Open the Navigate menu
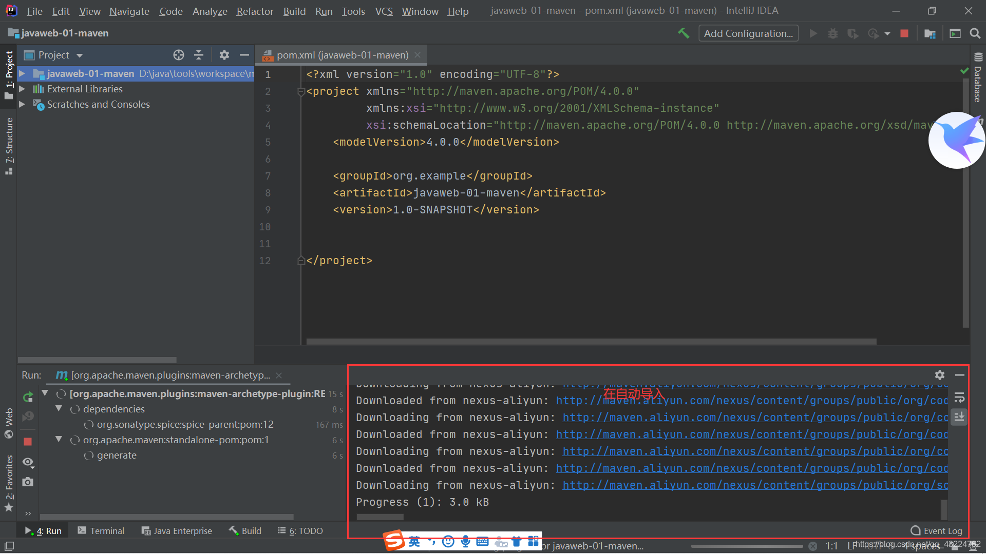This screenshot has width=986, height=554. pos(129,11)
